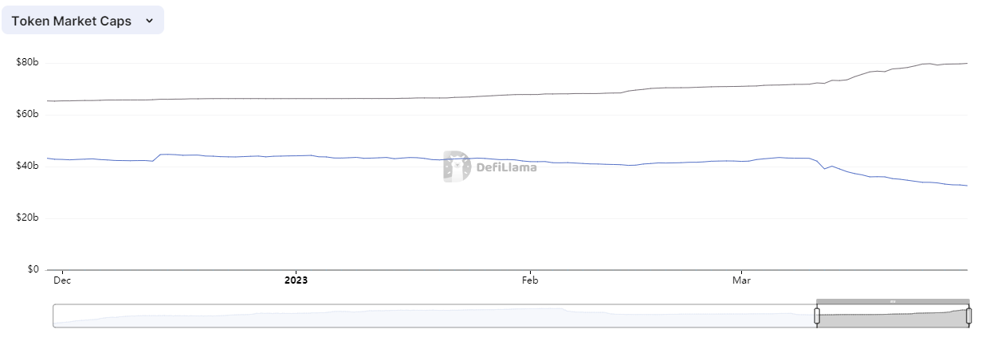
Task: Click the grip bar atop the selected range
Action: (x=893, y=302)
